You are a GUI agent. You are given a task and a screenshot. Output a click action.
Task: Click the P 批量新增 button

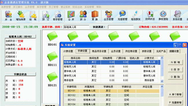(175, 103)
